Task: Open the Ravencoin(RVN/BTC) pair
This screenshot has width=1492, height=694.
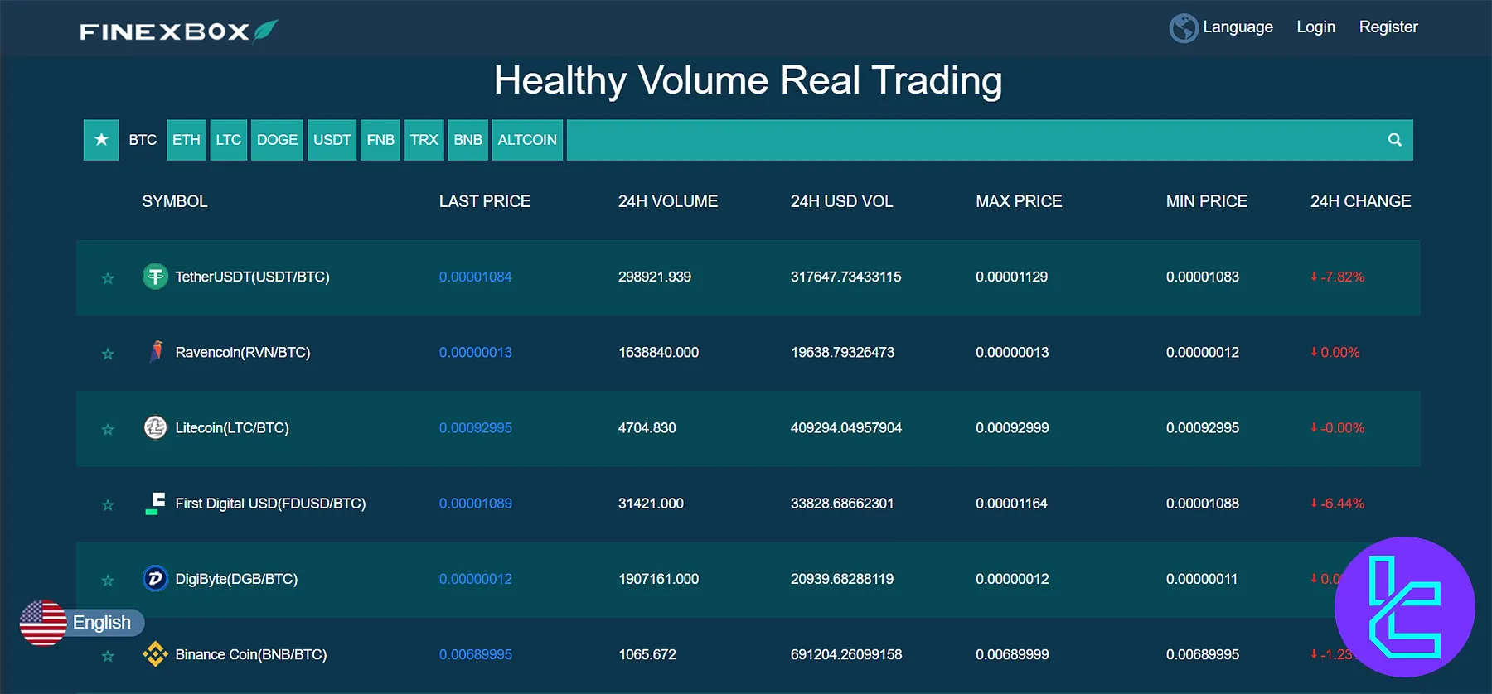Action: [x=243, y=352]
